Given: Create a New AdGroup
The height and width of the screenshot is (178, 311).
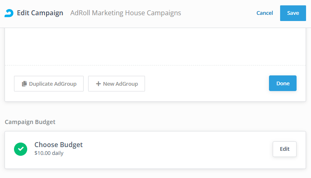Looking at the screenshot, I should (x=117, y=84).
